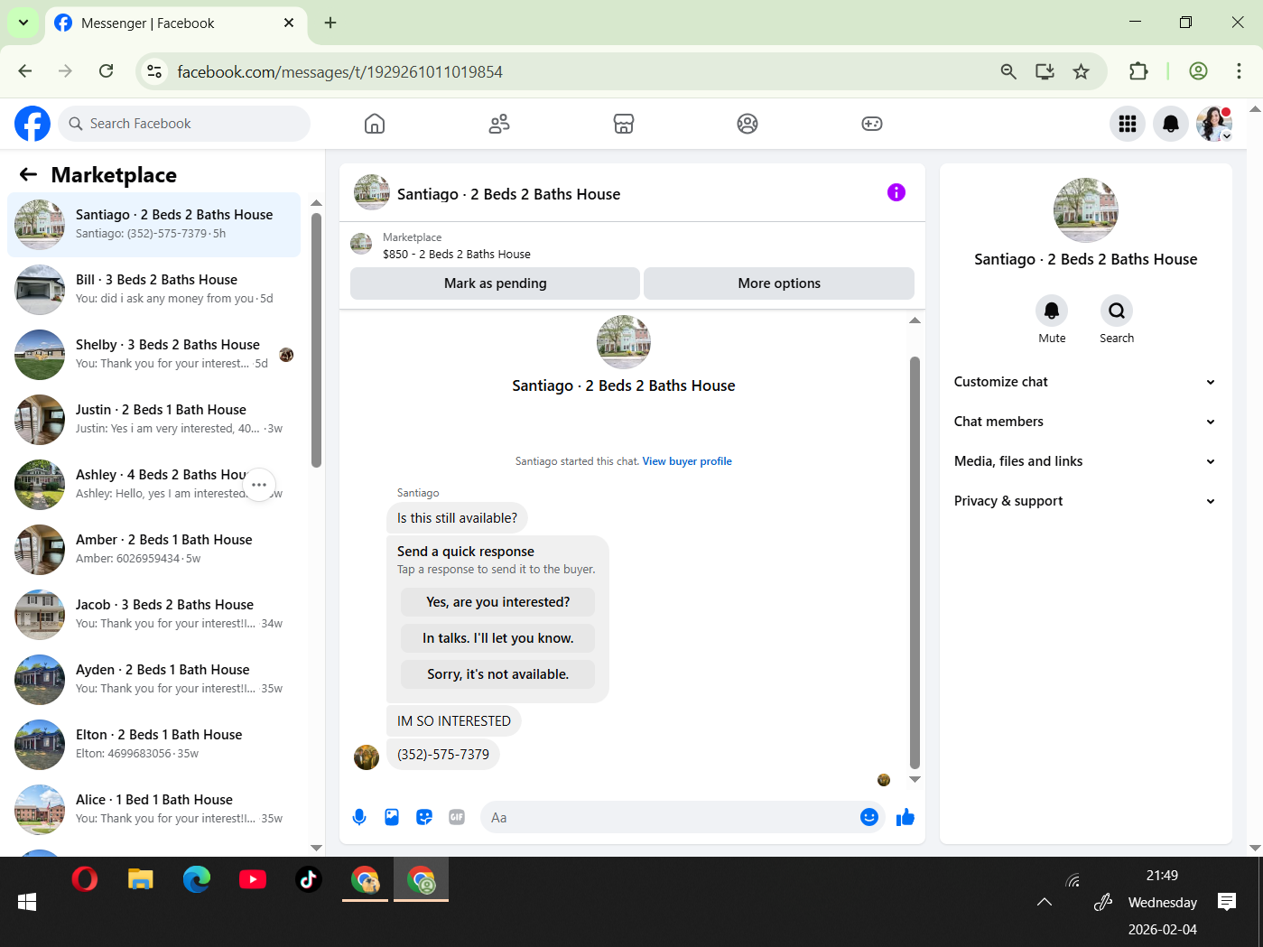Click the install app icon in address bar

[1045, 71]
